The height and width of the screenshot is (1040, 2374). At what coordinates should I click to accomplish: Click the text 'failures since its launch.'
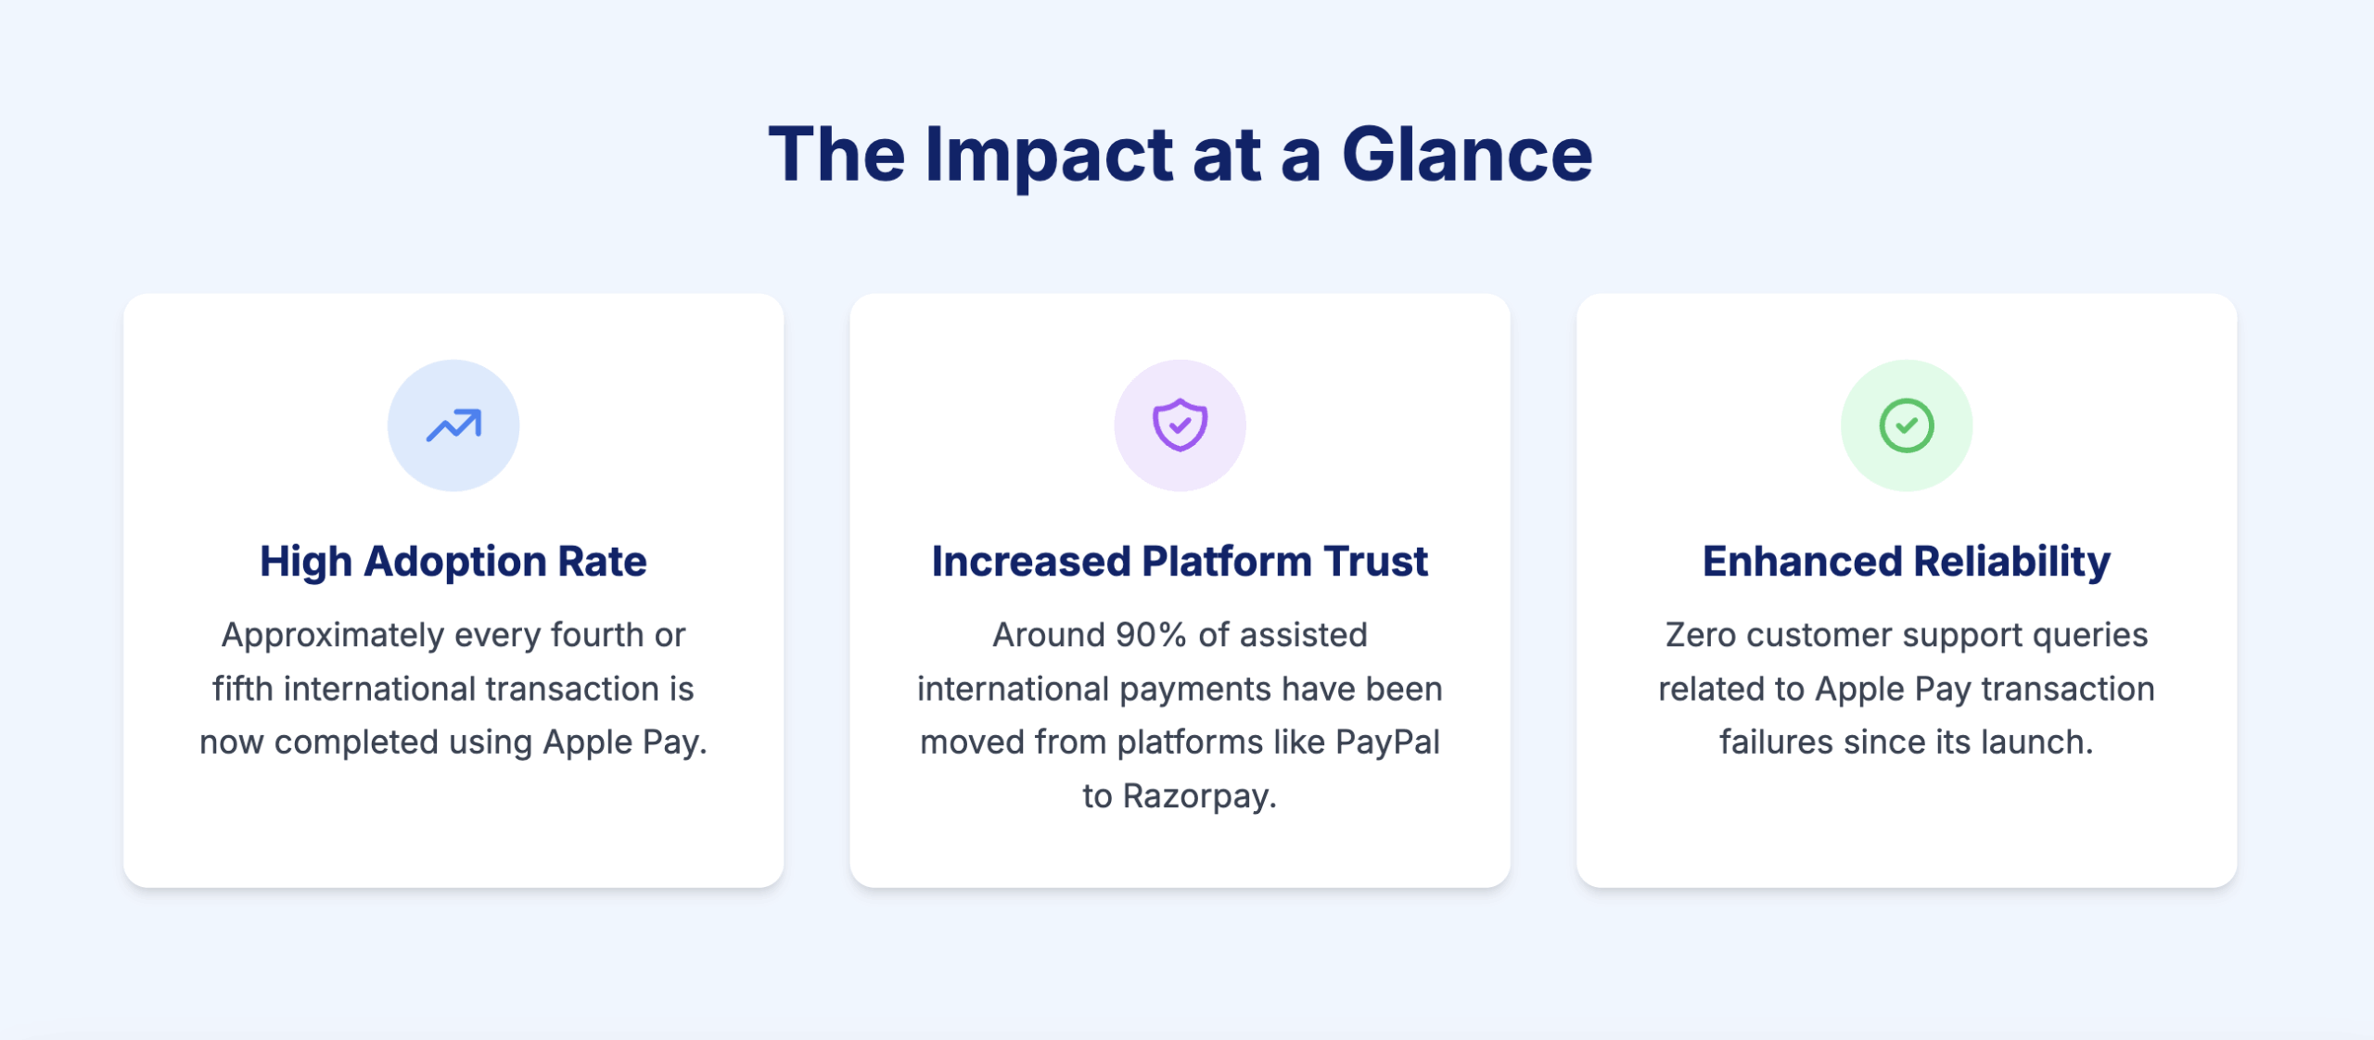1907,742
